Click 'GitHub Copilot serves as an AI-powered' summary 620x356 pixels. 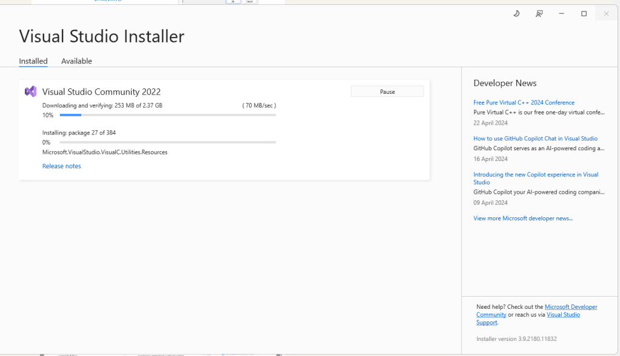(539, 148)
